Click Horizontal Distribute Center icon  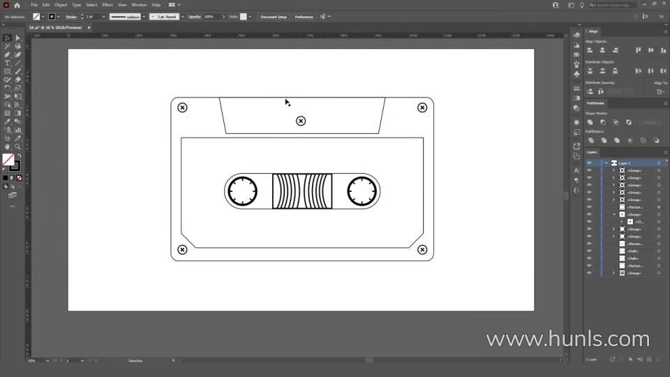pos(650,71)
